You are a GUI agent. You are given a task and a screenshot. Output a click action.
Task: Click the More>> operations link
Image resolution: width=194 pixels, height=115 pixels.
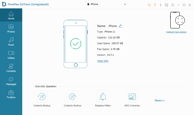(x=160, y=100)
